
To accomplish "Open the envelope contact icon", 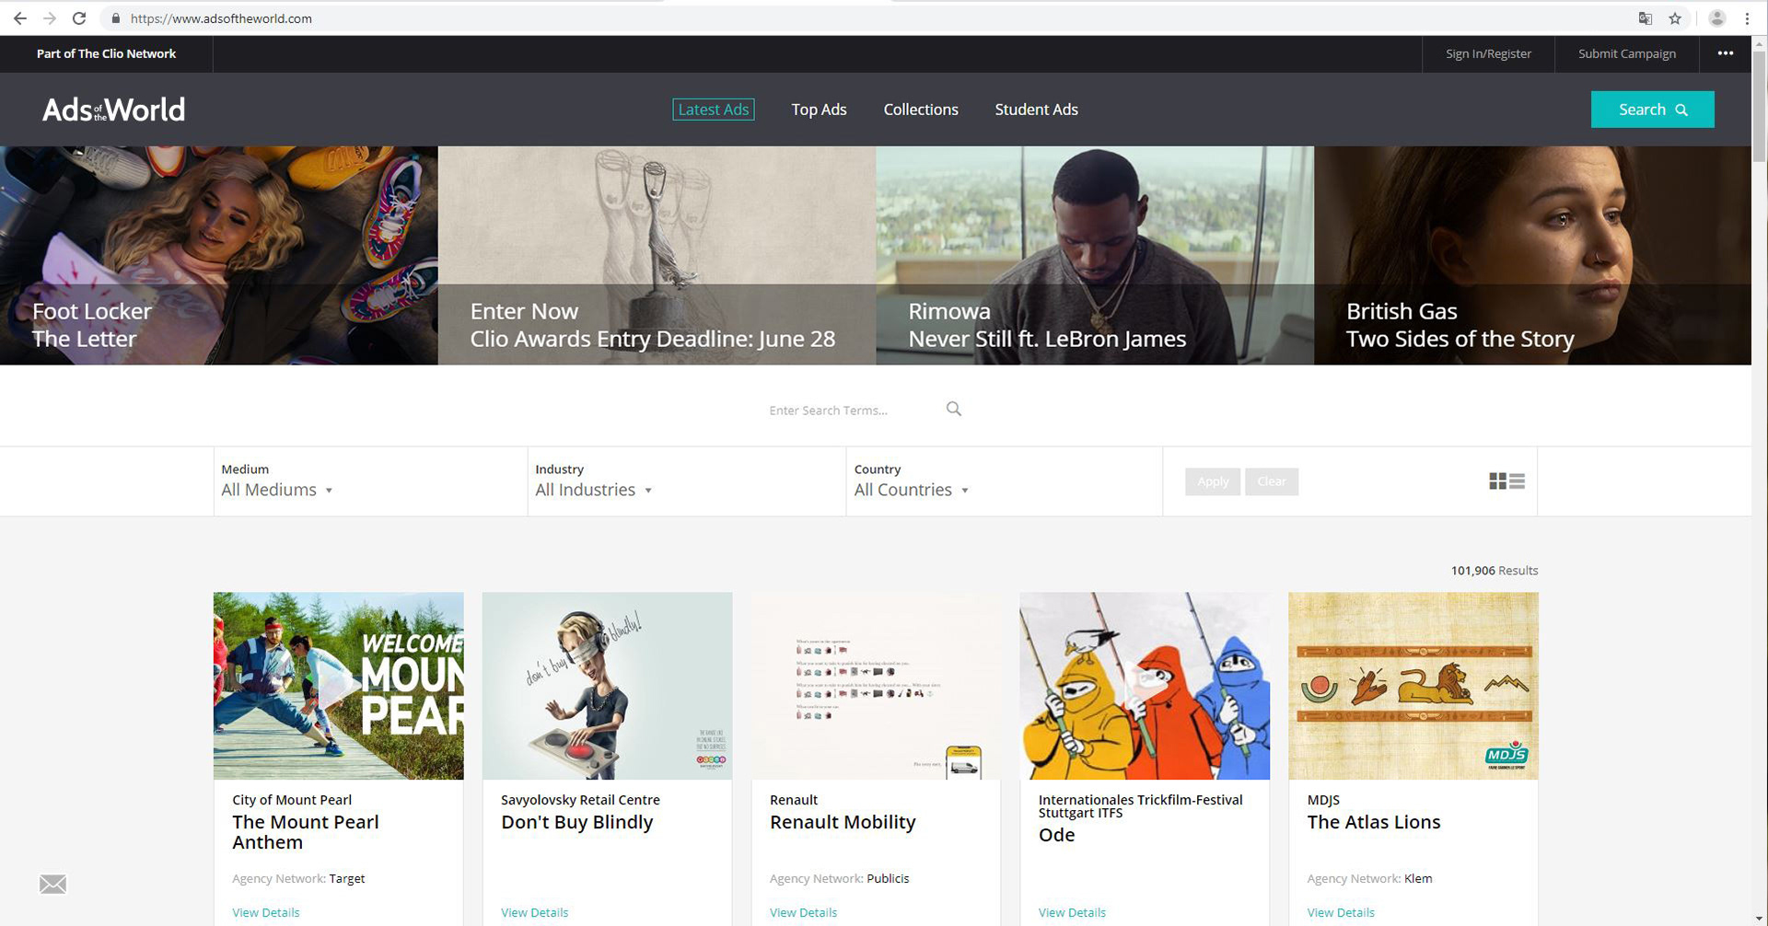I will (x=52, y=884).
